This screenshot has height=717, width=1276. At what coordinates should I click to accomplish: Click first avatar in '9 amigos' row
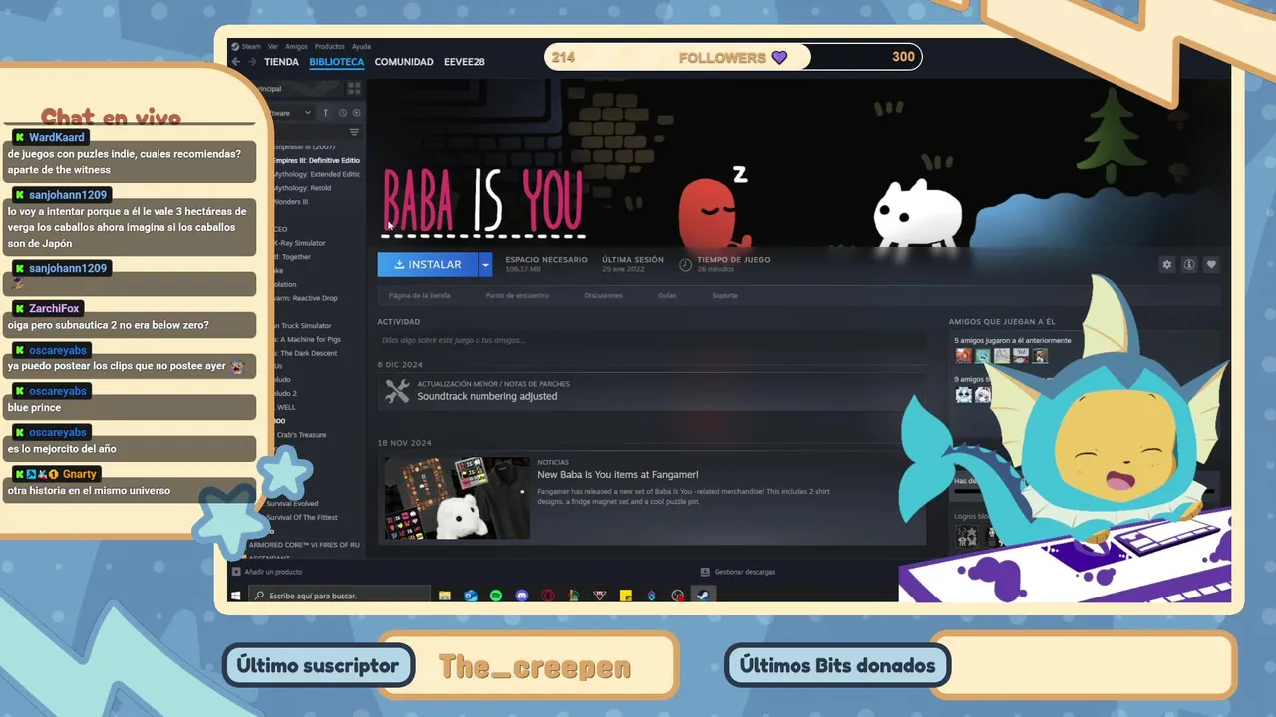coord(963,394)
